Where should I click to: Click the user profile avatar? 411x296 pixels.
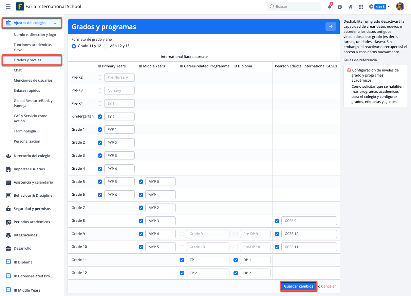click(x=400, y=6)
